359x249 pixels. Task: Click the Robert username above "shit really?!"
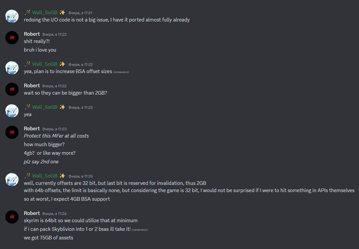pos(32,34)
